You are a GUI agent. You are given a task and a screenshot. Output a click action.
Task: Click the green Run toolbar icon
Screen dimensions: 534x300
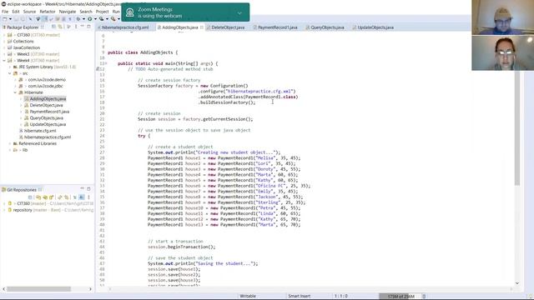[x=90, y=19]
